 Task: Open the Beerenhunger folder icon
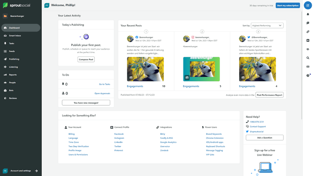coord(5,16)
